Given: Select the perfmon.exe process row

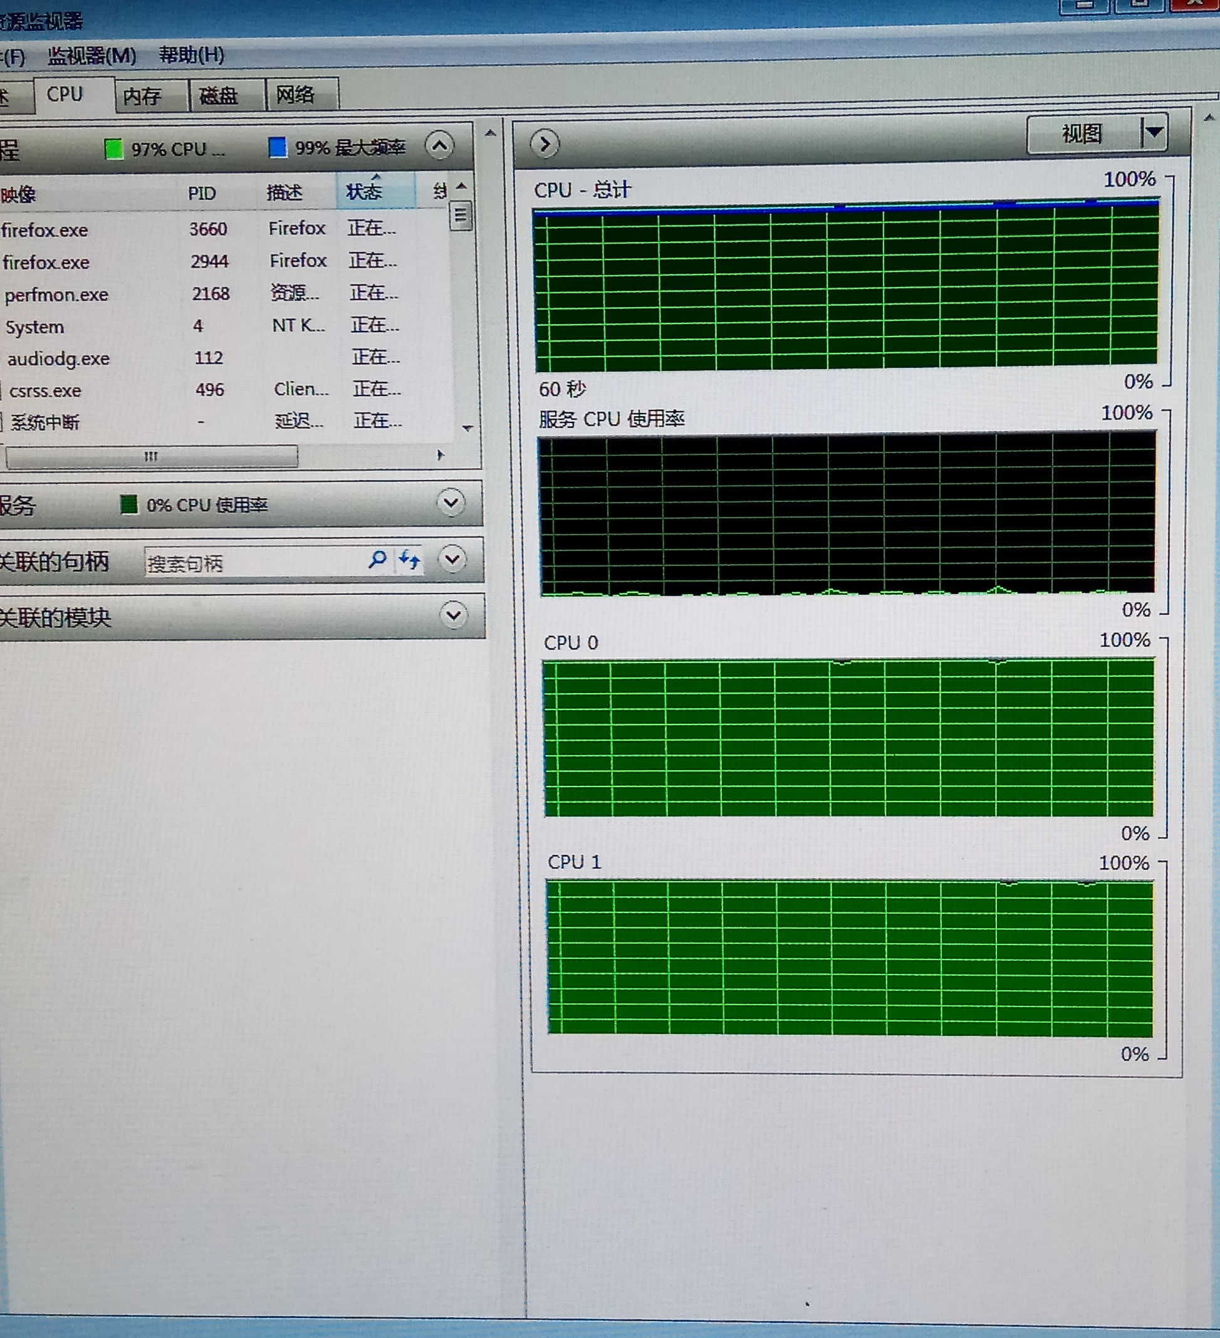Looking at the screenshot, I should click(56, 294).
